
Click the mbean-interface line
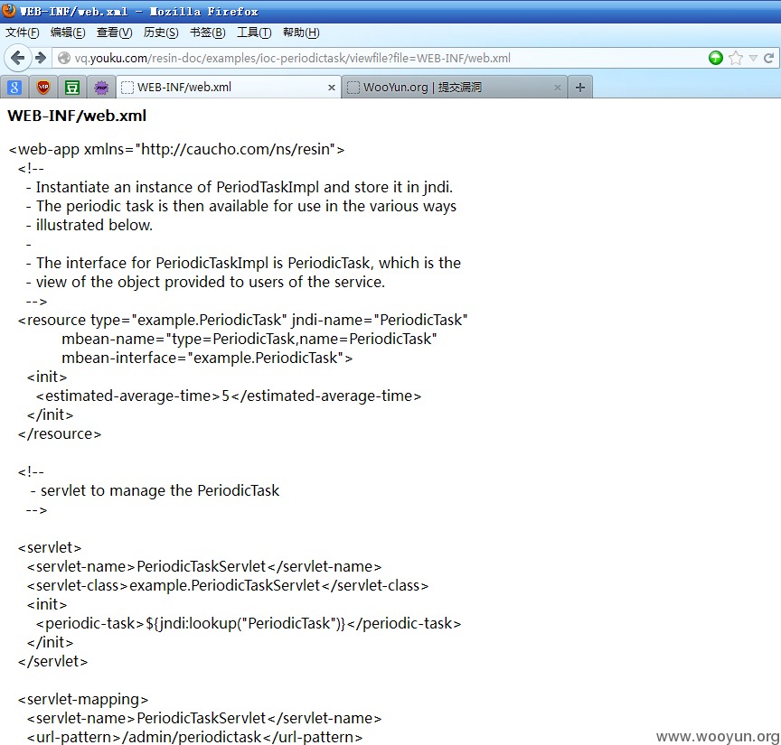tap(207, 358)
